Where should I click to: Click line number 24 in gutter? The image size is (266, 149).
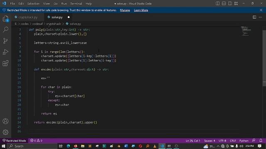point(19,123)
